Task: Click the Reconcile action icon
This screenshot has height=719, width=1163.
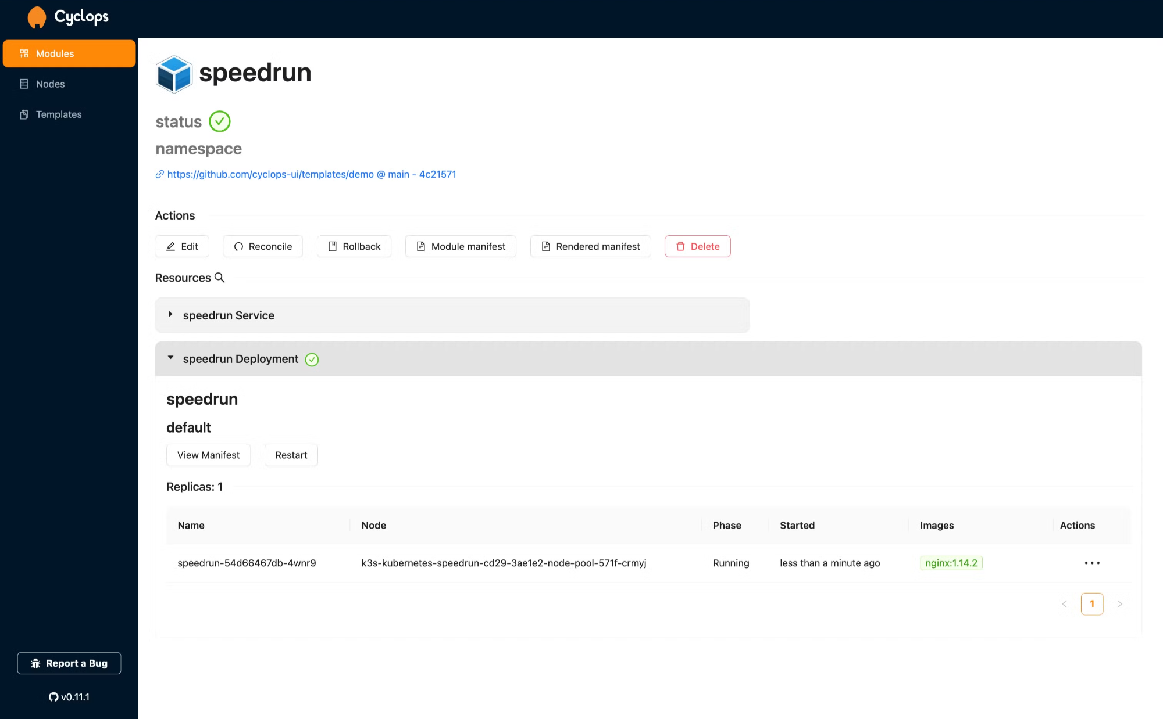Action: 238,246
